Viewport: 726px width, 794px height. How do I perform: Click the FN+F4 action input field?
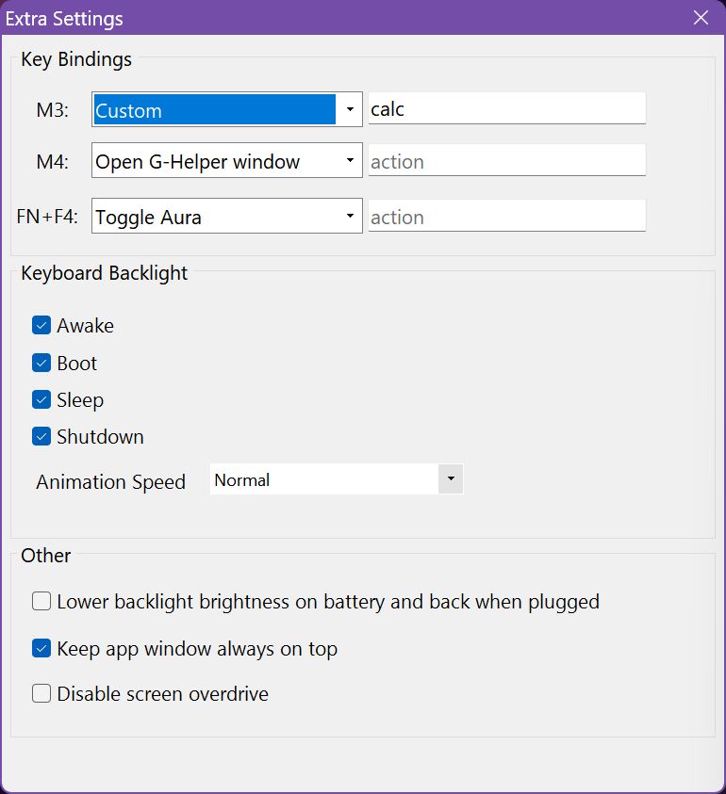(x=506, y=217)
